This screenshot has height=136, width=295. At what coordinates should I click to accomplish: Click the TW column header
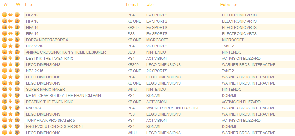[17, 5]
